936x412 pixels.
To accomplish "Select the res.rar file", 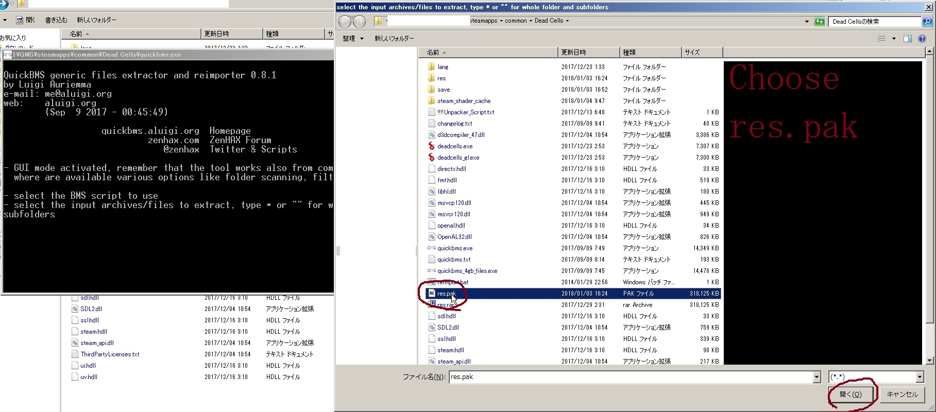I will tap(446, 305).
